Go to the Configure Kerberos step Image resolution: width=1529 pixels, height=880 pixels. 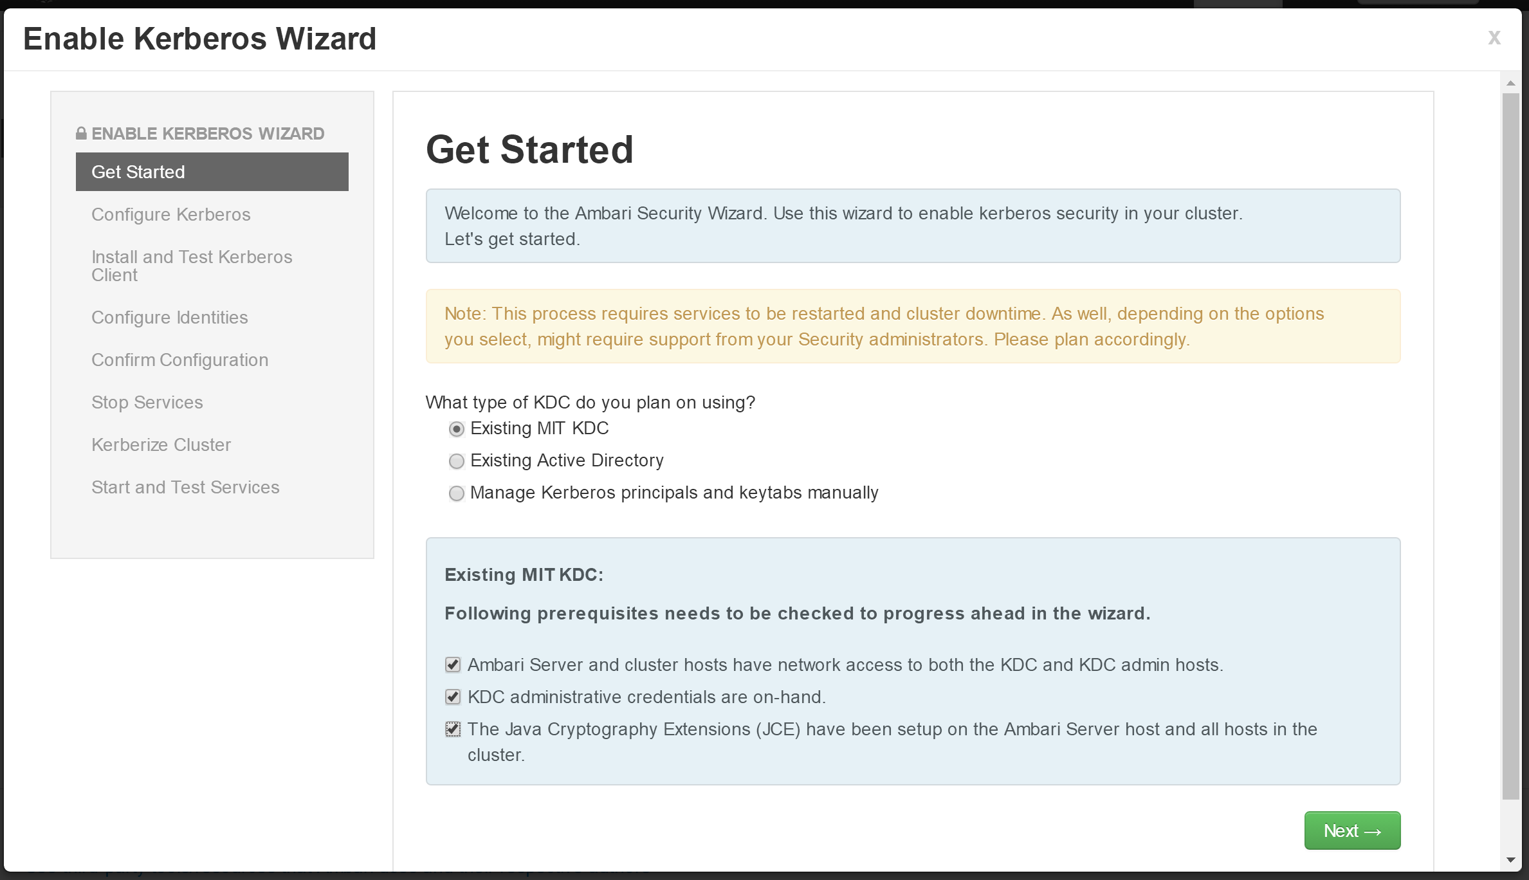[171, 214]
